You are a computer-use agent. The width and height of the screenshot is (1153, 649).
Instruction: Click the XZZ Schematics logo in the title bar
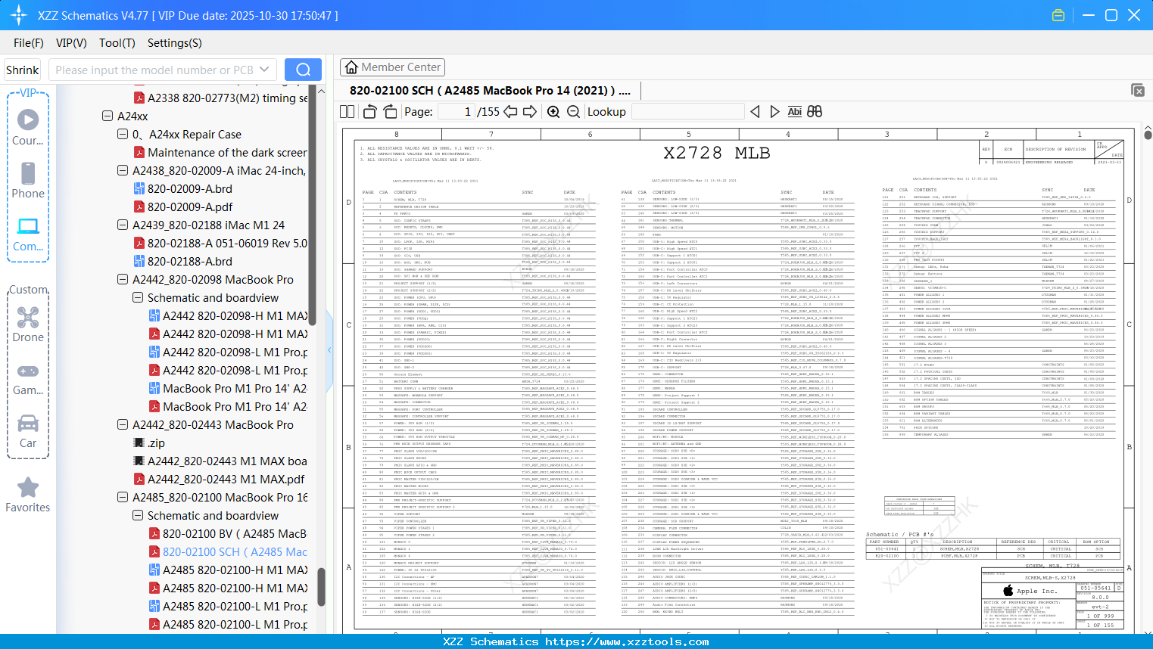pos(18,15)
